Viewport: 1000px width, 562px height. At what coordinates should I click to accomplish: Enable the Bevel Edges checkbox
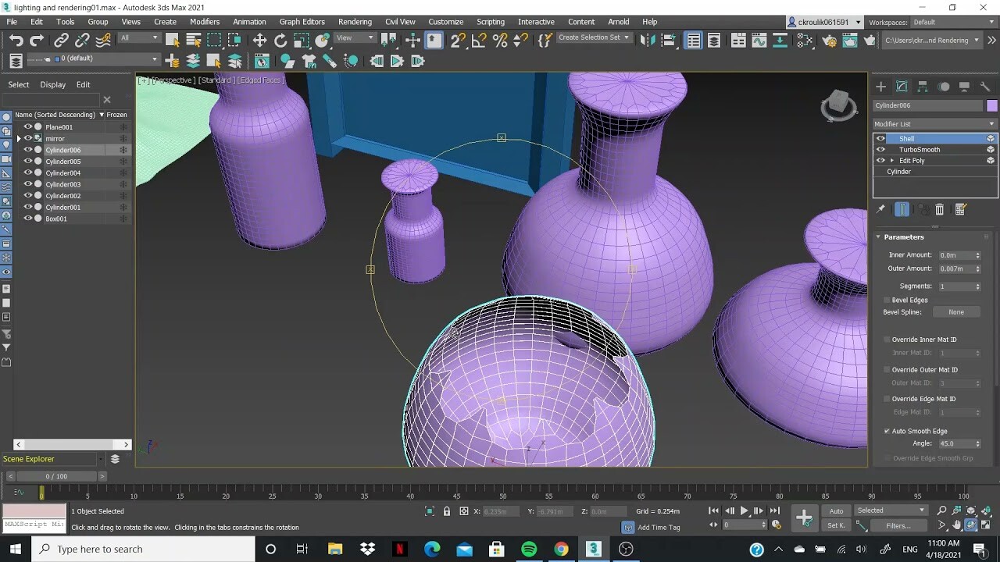coord(886,299)
